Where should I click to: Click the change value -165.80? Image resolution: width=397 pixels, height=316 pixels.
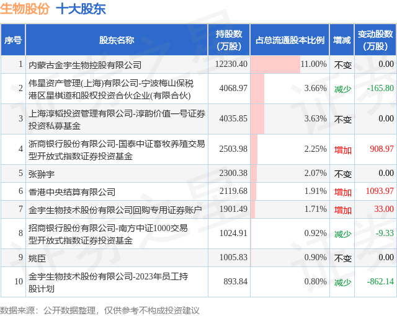point(380,88)
